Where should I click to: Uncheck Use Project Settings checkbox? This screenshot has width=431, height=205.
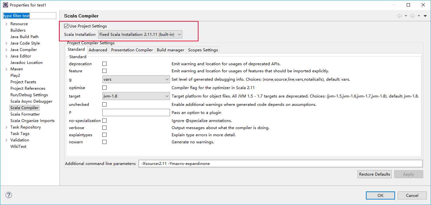pos(66,26)
